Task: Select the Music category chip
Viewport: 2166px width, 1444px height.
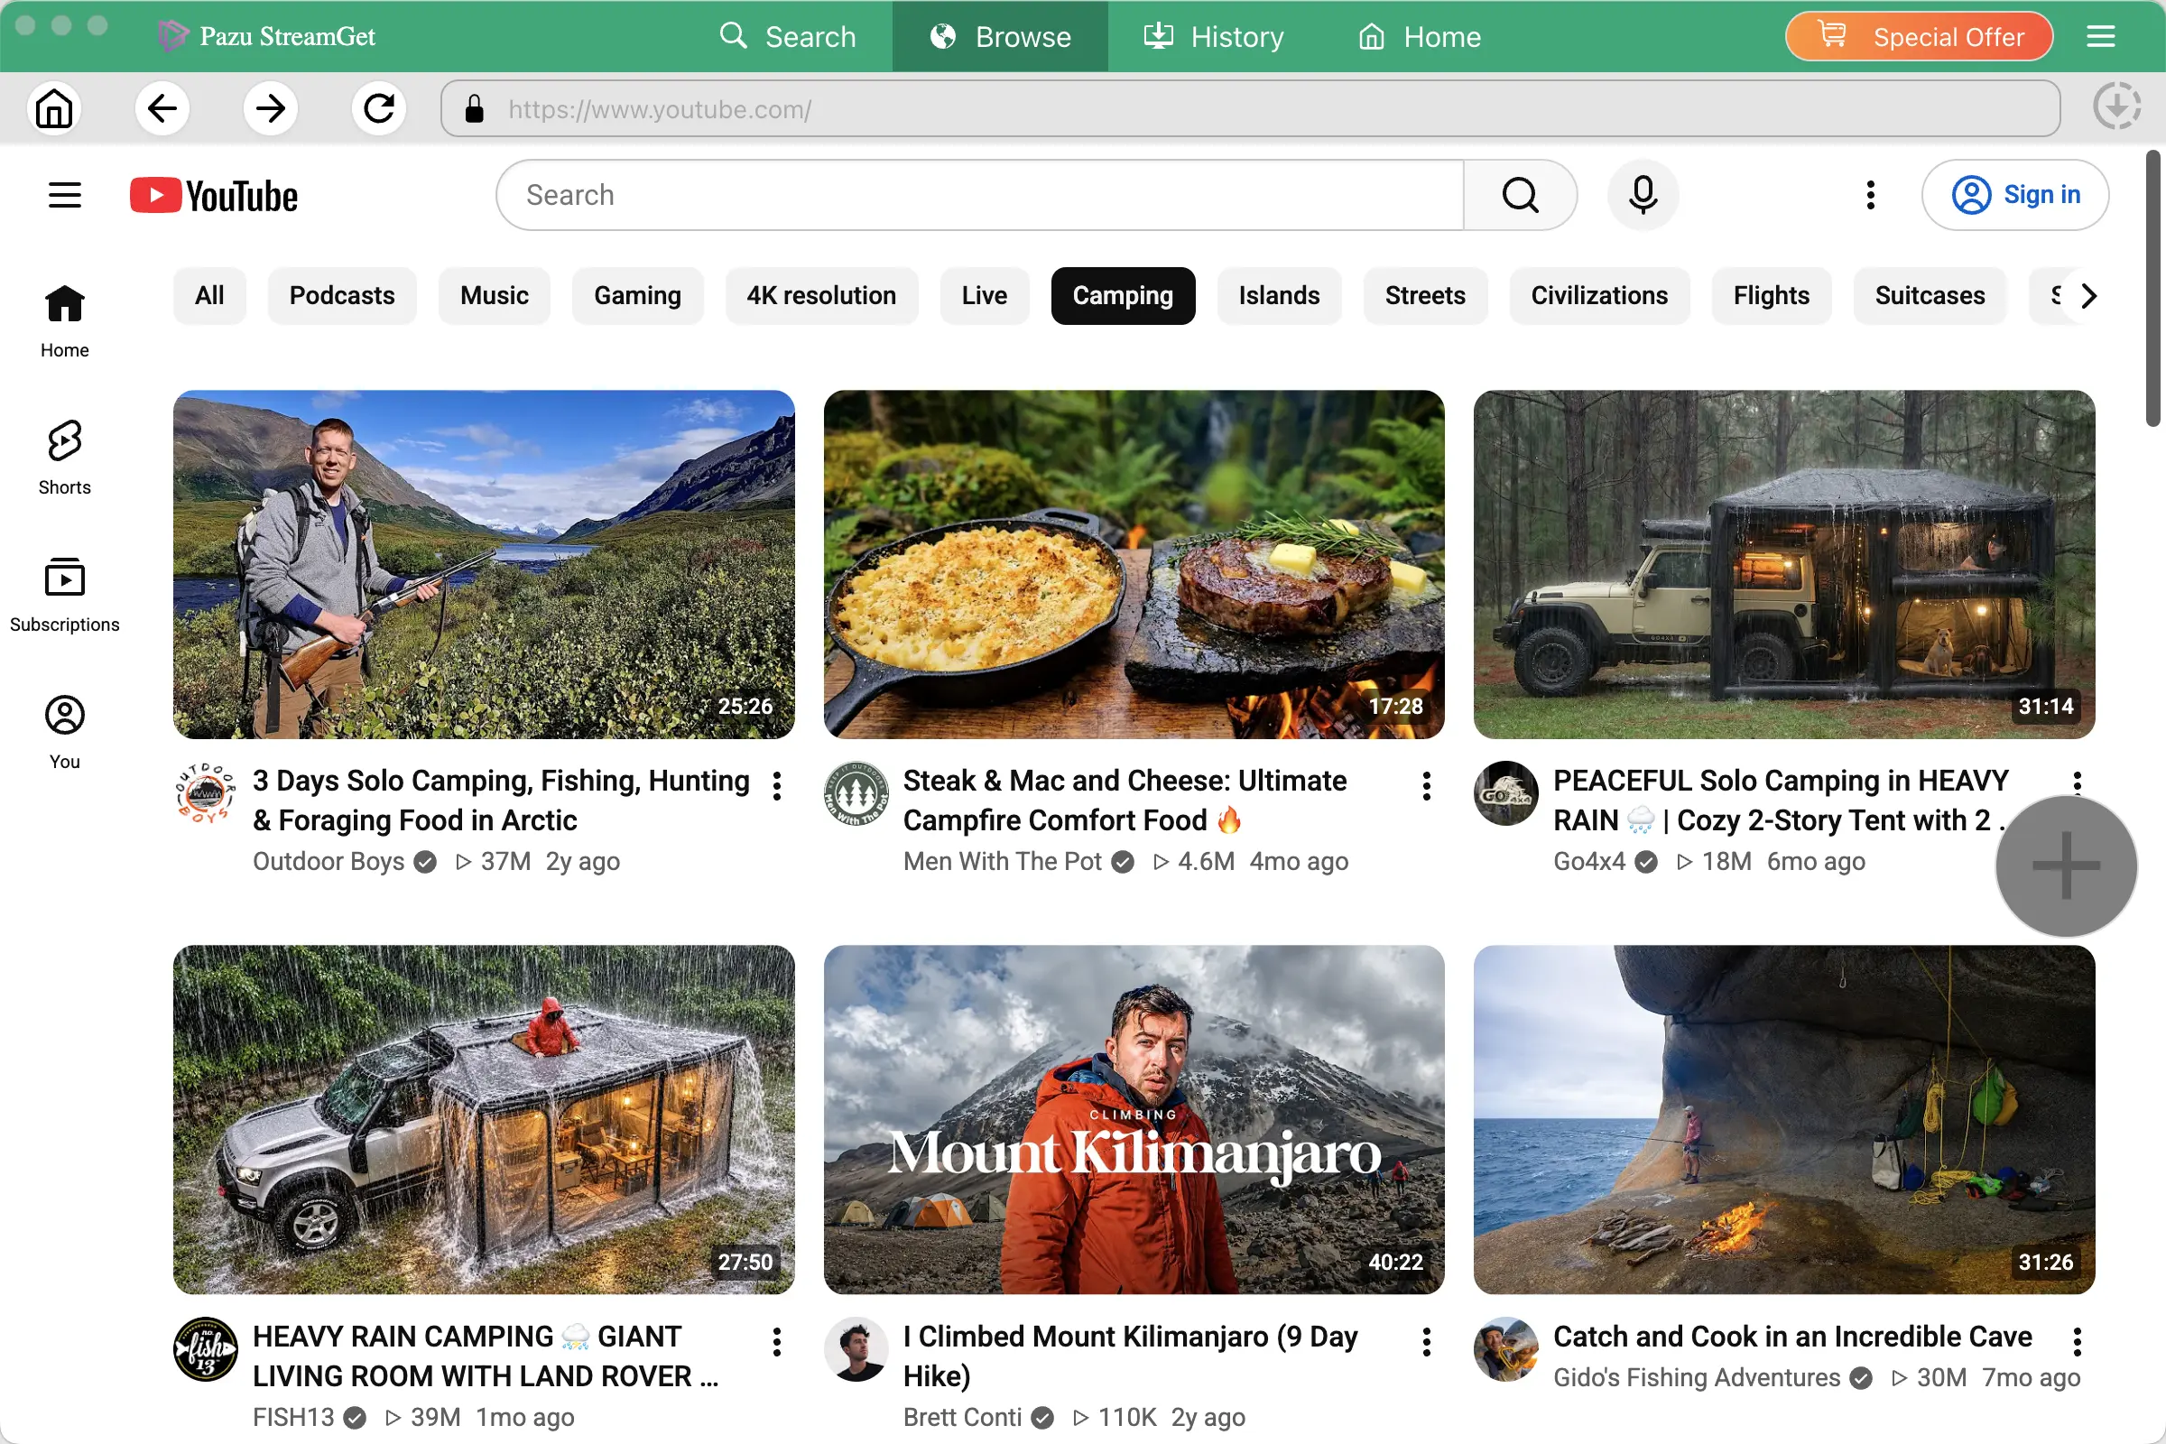Action: point(495,296)
